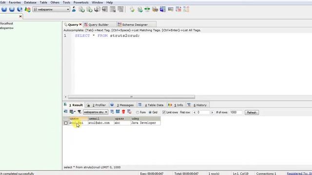The width and height of the screenshot is (312, 175).
Task: Click the second blue execute all icon
Action: (x=12, y=9)
